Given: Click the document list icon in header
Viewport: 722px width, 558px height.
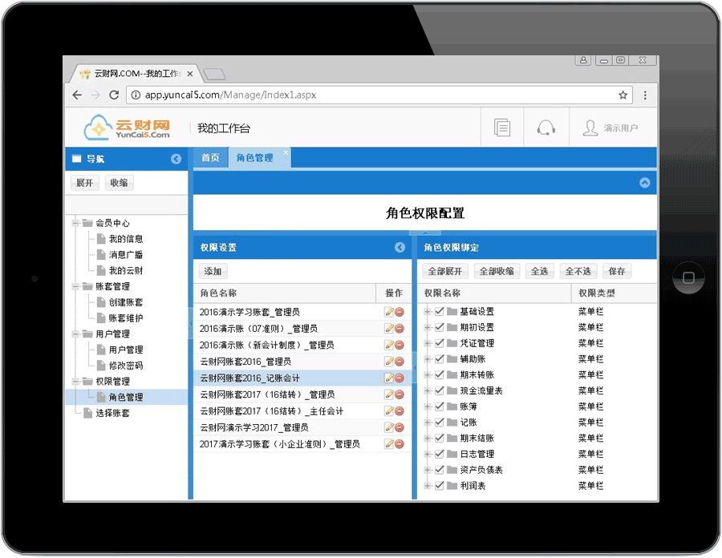Looking at the screenshot, I should click(502, 128).
